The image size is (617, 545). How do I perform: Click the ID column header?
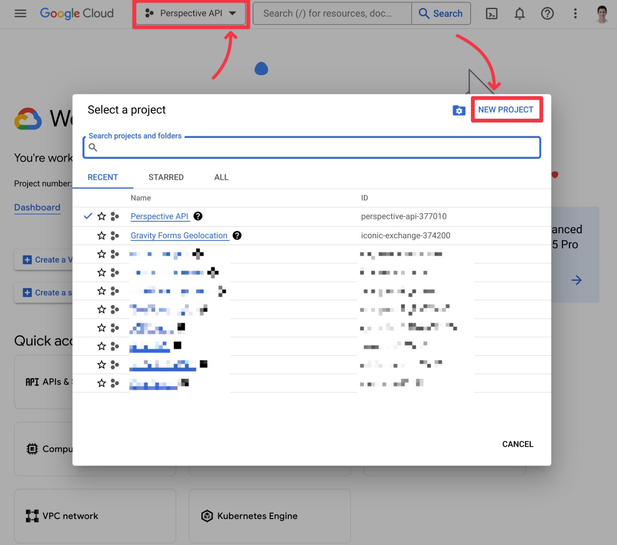364,198
